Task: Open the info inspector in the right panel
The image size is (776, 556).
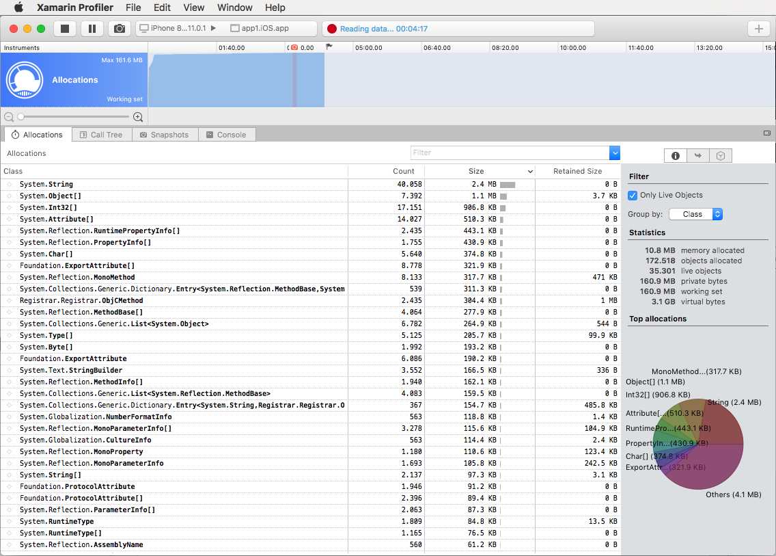Action: [x=675, y=155]
